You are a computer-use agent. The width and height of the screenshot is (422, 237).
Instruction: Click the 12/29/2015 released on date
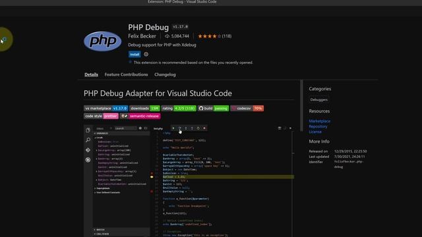(350, 151)
